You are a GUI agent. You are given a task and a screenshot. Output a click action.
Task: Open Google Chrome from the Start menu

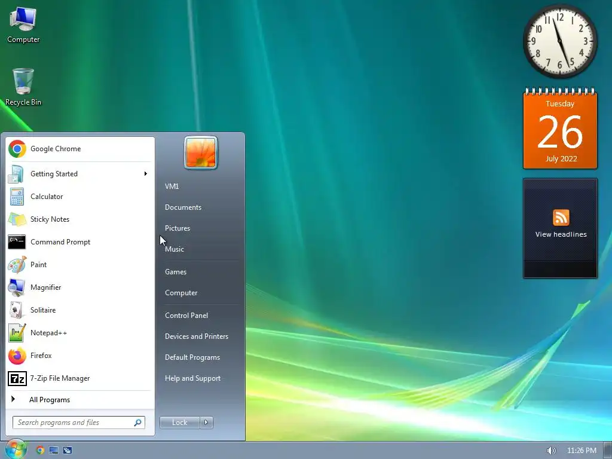tap(79, 149)
